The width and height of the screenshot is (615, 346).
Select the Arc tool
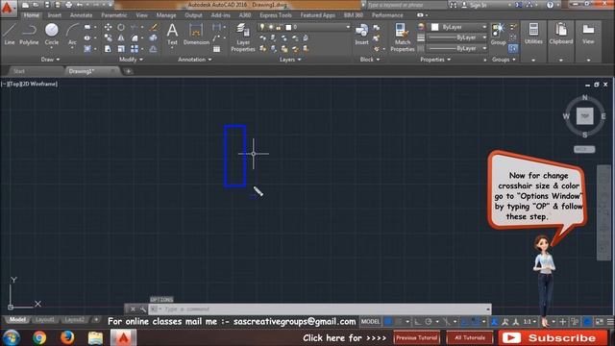(x=72, y=35)
